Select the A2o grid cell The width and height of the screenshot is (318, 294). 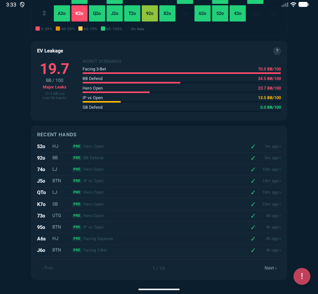click(62, 13)
